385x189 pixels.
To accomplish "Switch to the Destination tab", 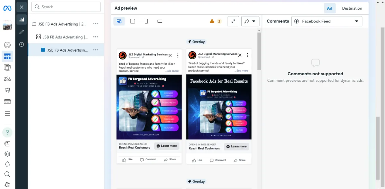I will (x=352, y=8).
